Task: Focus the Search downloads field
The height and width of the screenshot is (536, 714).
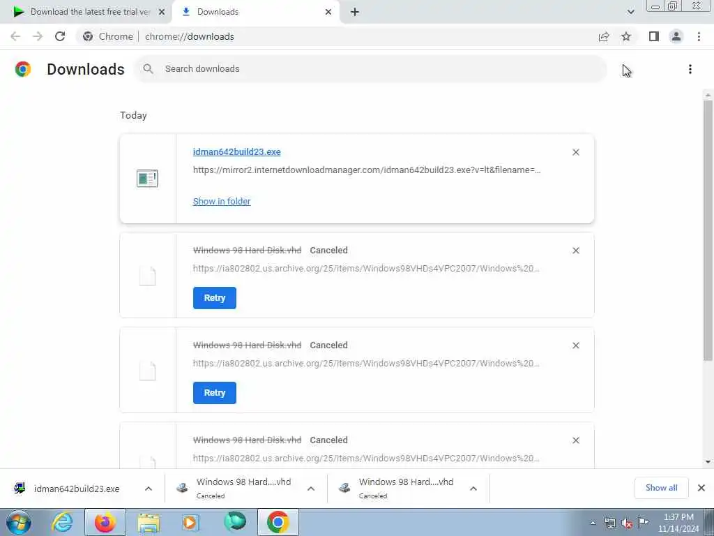Action: (x=371, y=69)
